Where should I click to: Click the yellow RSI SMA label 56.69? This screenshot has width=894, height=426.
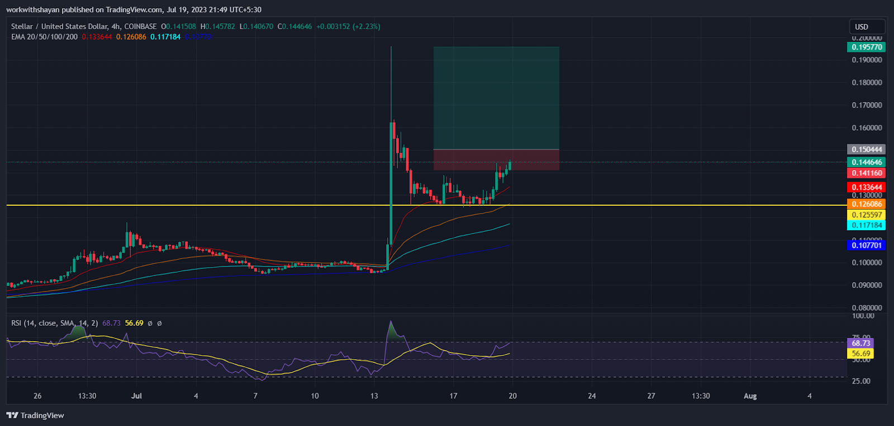860,354
